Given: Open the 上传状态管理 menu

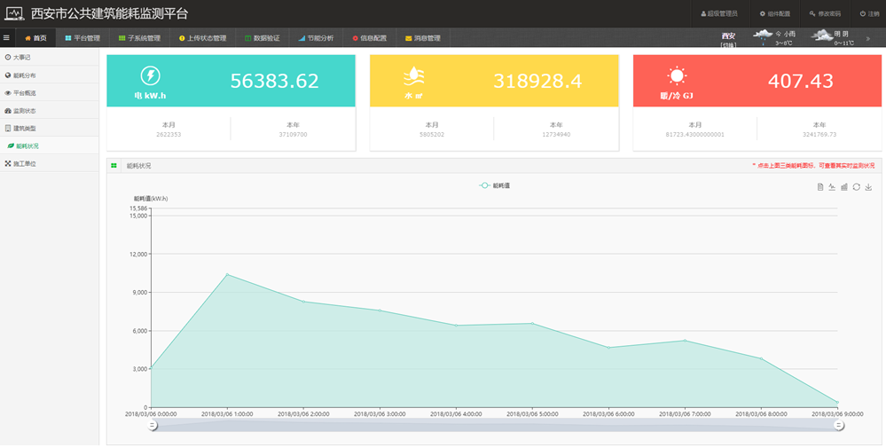Looking at the screenshot, I should (202, 38).
